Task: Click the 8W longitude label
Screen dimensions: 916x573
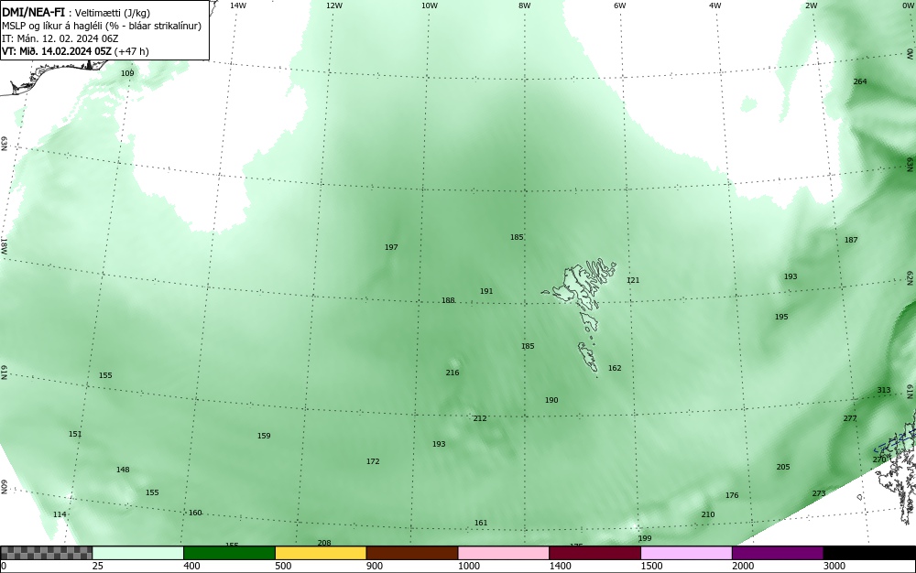Action: pyautogui.click(x=525, y=5)
